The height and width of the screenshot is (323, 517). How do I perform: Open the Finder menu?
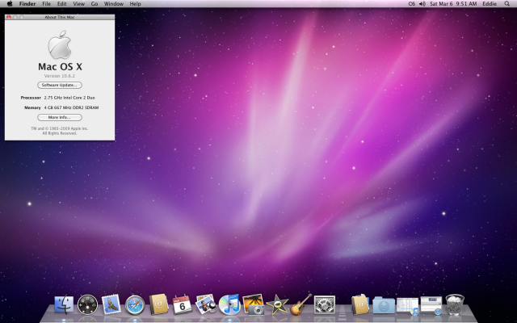pyautogui.click(x=27, y=3)
